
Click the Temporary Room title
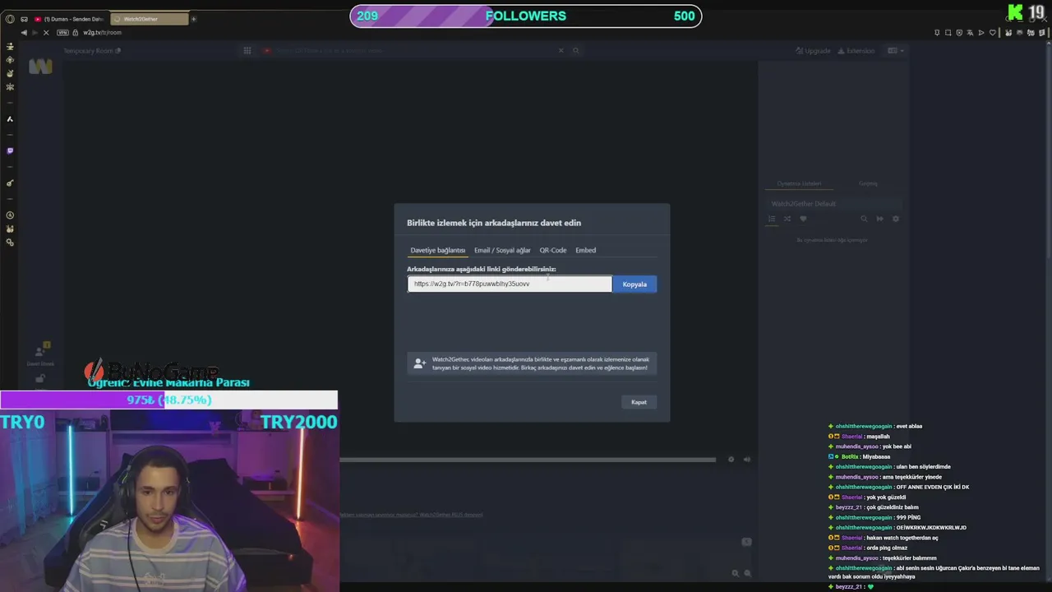89,51
